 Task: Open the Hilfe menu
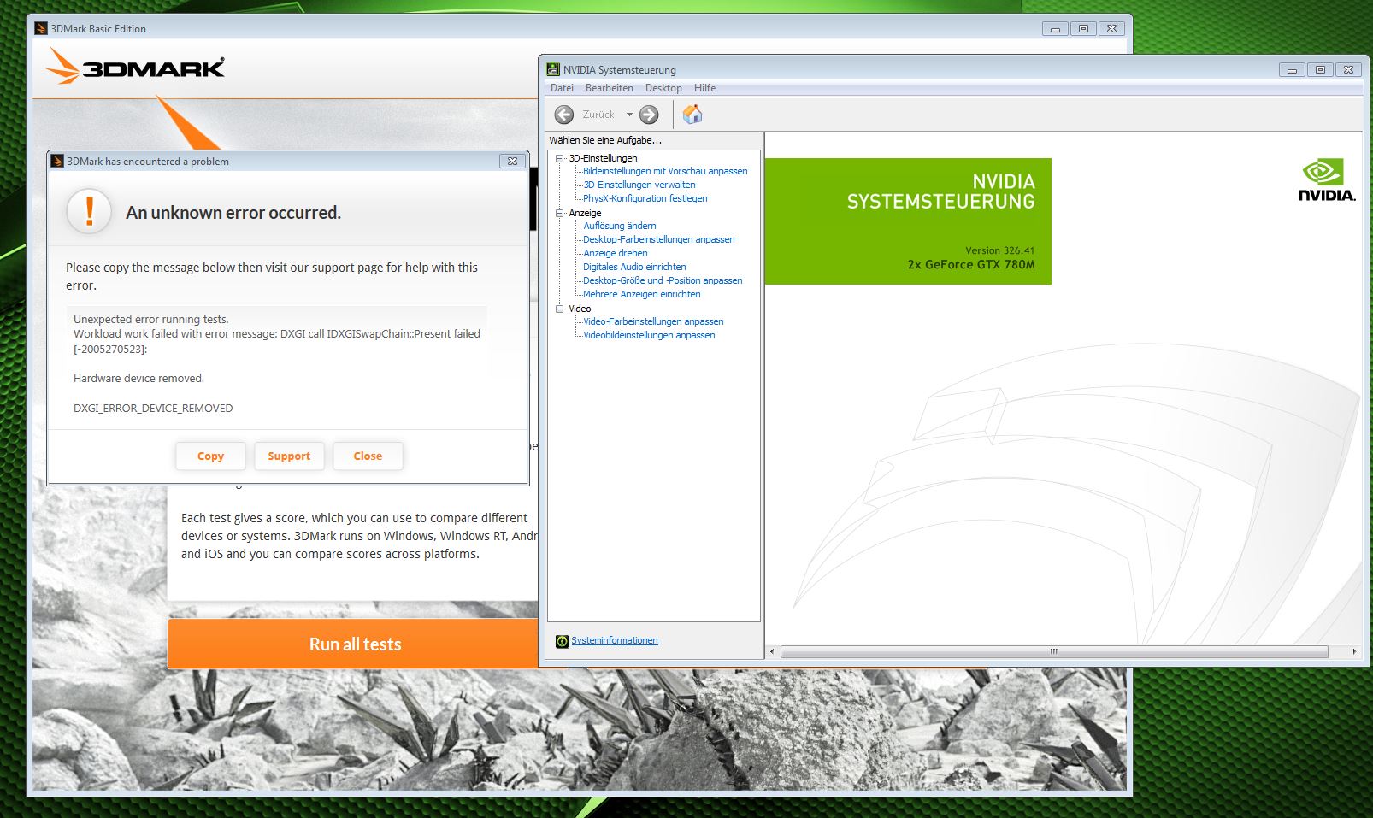pos(704,88)
